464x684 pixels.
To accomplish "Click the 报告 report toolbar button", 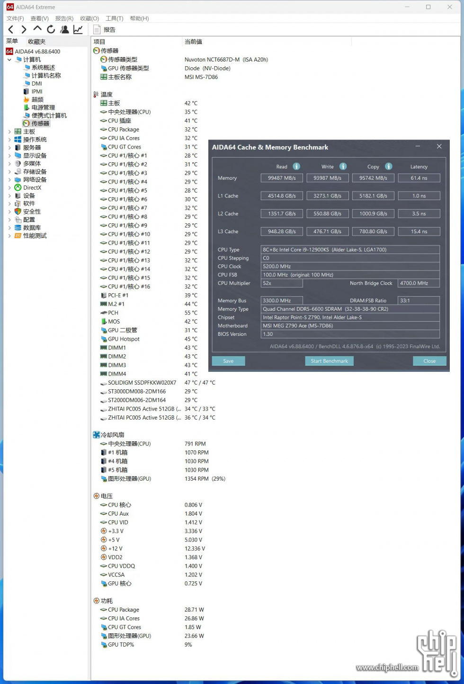I will point(105,30).
